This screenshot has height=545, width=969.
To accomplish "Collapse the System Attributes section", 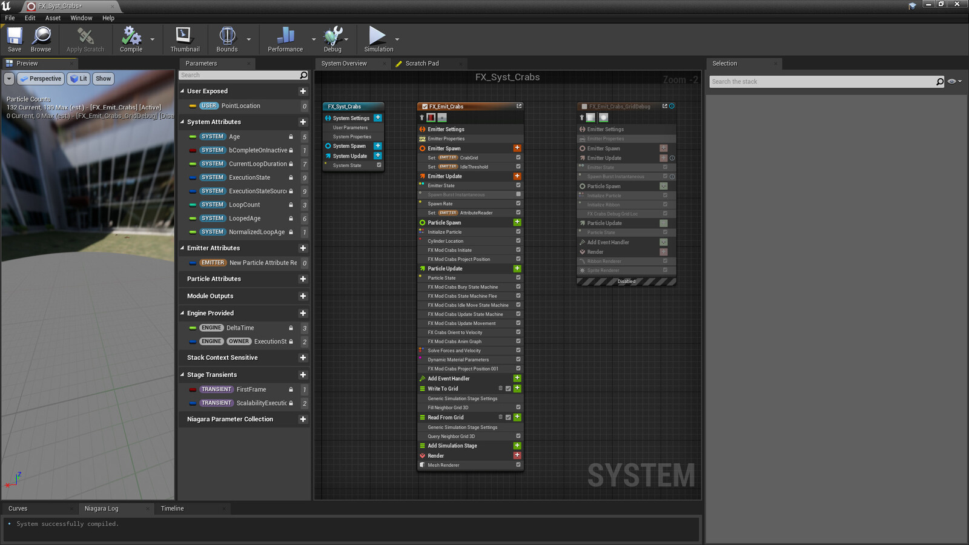I will tap(182, 122).
